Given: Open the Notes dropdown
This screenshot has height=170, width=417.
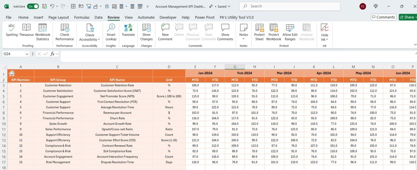Looking at the screenshot, I should point(244,32).
